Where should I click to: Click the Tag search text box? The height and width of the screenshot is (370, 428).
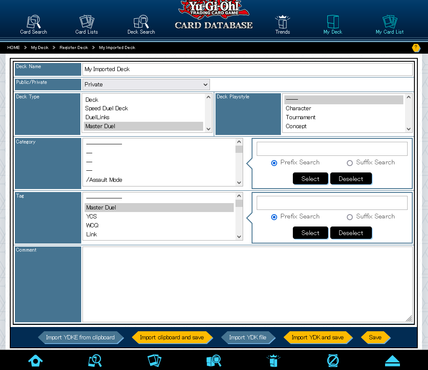point(332,203)
